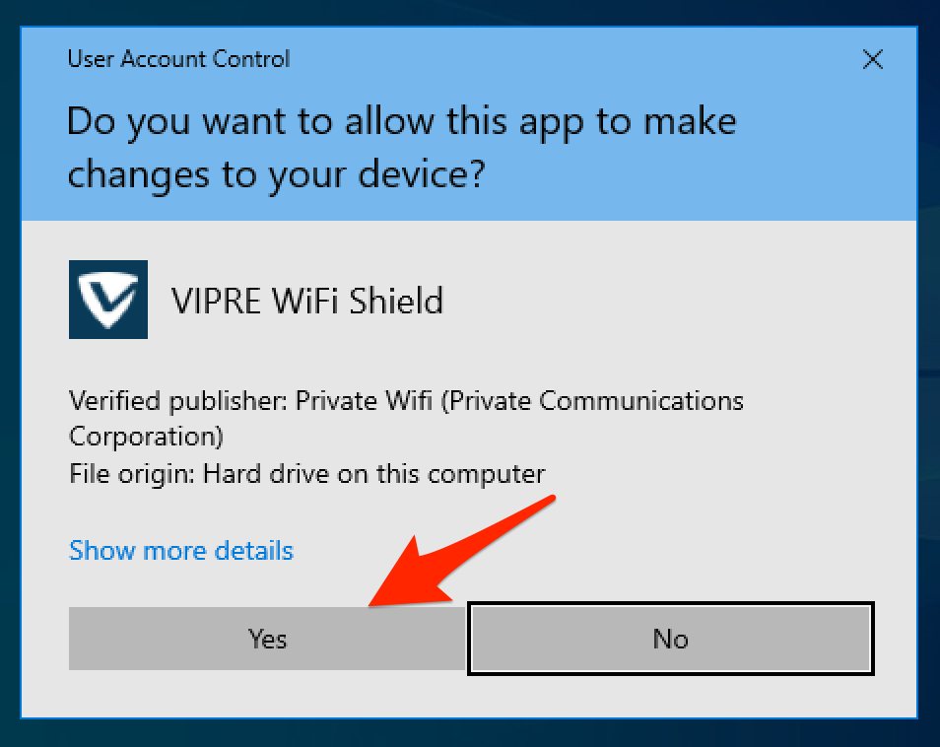Click the User Account Control title text

coord(178,59)
